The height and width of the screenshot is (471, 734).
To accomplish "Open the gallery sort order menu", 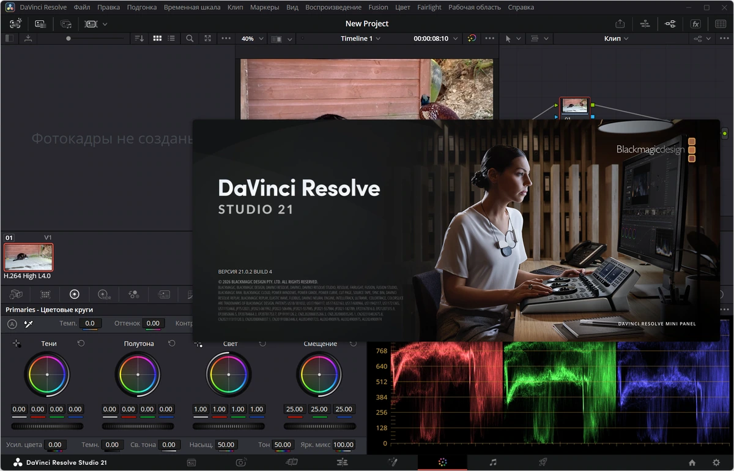I will tap(139, 38).
